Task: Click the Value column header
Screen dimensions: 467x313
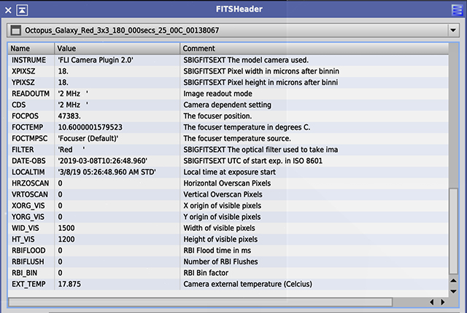Action: (x=117, y=48)
